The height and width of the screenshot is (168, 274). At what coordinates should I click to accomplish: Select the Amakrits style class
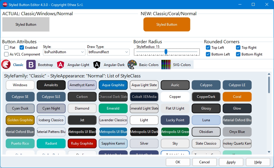pyautogui.click(x=51, y=85)
